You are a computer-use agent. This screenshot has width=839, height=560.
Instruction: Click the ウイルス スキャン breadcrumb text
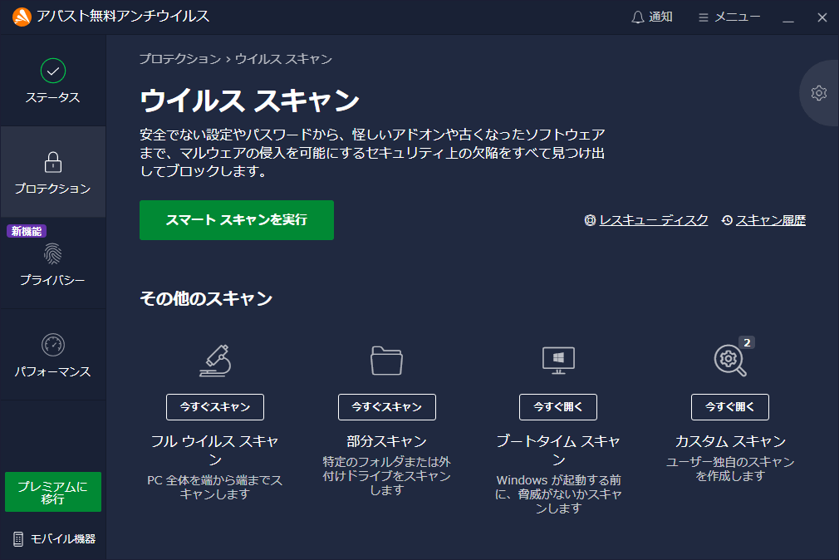coord(283,59)
